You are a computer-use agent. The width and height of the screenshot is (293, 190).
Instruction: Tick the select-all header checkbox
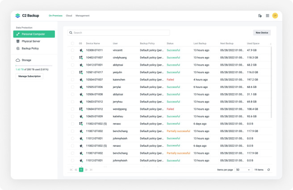click(x=72, y=44)
